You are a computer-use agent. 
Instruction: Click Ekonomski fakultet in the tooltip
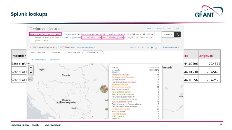tap(120, 85)
